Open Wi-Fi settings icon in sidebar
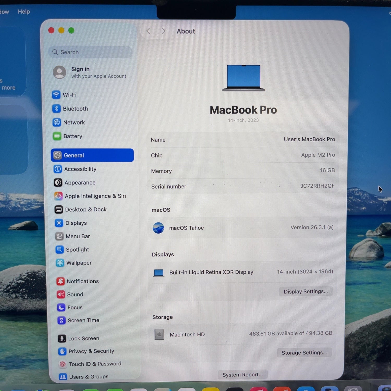 56,95
